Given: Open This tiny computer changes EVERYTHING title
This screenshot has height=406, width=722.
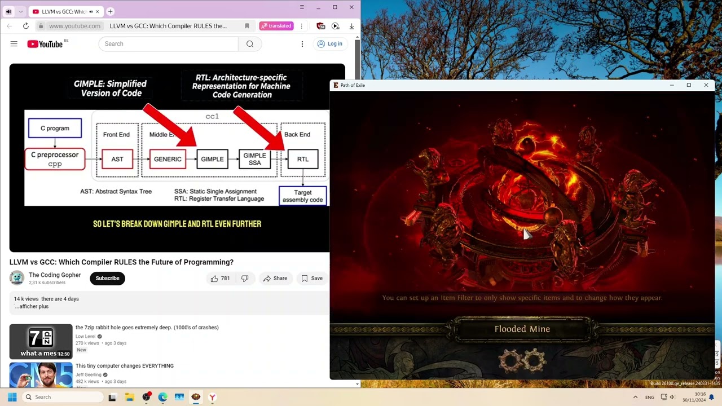Looking at the screenshot, I should click(x=125, y=366).
